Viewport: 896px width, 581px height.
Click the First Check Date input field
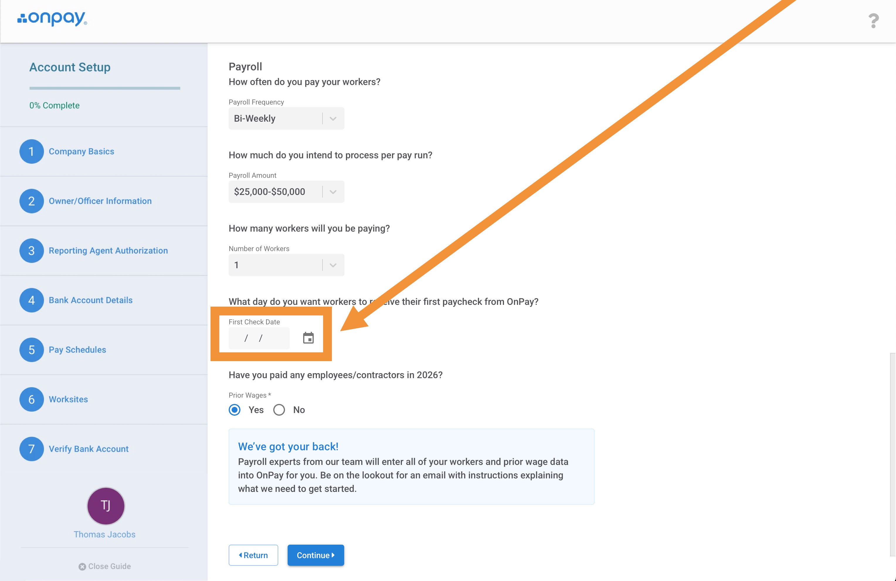(259, 338)
